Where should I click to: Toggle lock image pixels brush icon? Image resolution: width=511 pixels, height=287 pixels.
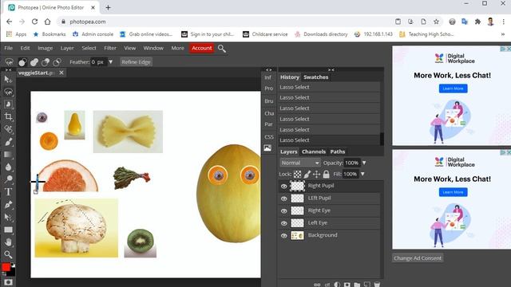click(307, 175)
